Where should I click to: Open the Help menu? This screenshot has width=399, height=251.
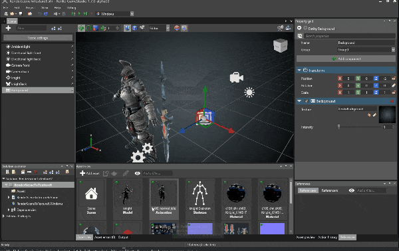pyautogui.click(x=57, y=7)
